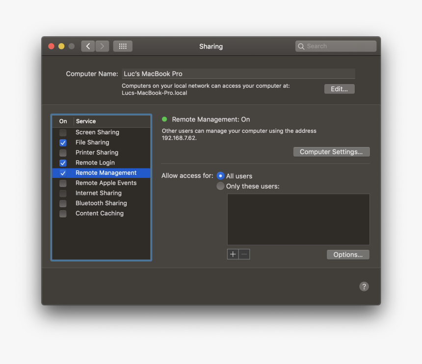Select the Bluetooth Sharing service row
This screenshot has width=422, height=364.
(101, 203)
